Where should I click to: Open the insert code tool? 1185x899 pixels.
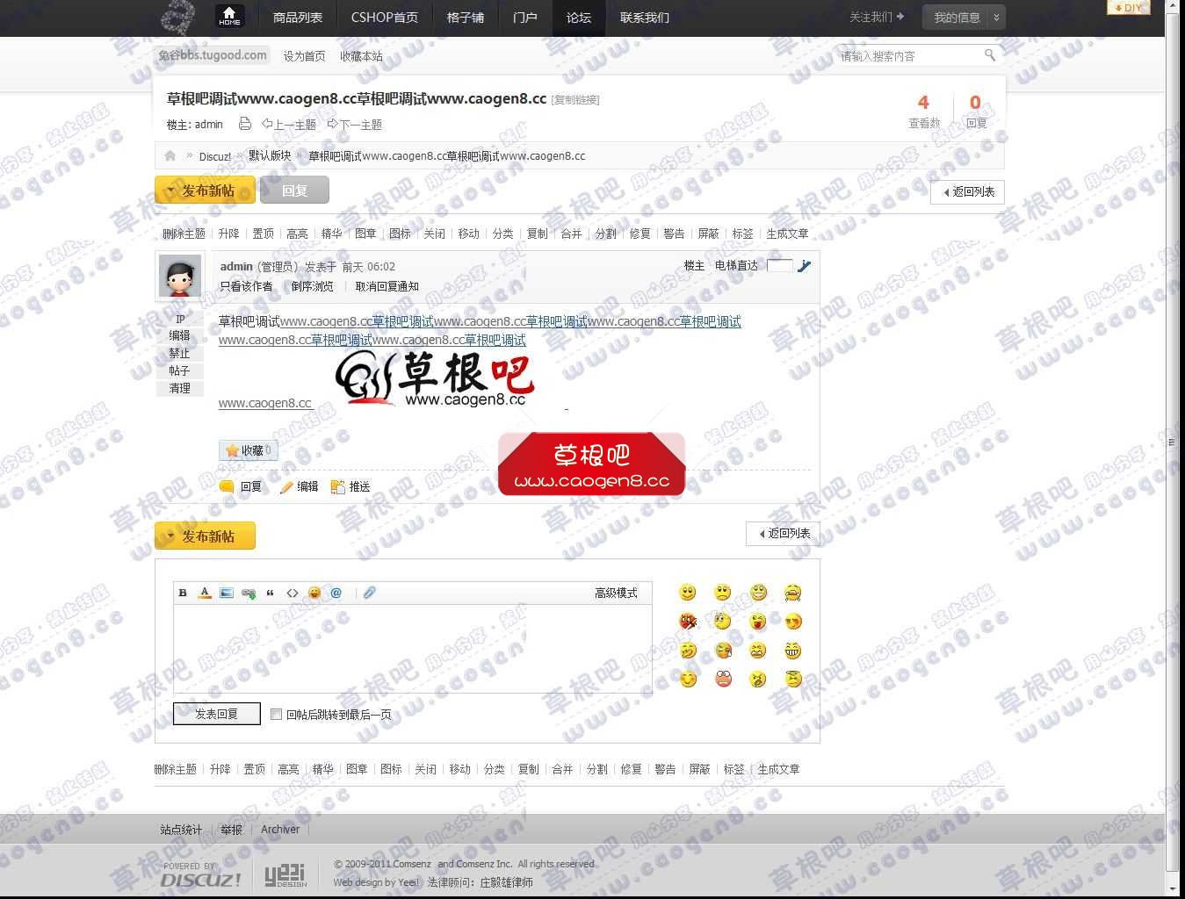(x=292, y=593)
